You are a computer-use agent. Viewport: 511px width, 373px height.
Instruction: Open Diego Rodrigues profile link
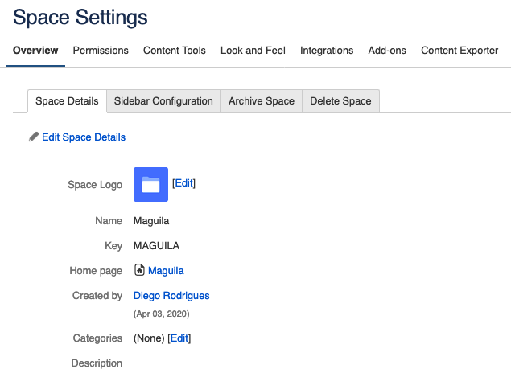click(171, 296)
